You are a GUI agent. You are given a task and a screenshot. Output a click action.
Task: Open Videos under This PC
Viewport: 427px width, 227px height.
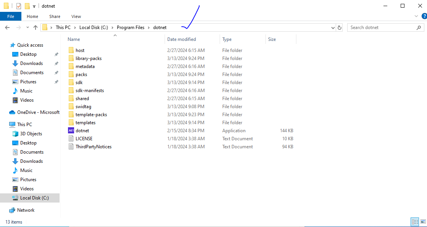tap(27, 188)
